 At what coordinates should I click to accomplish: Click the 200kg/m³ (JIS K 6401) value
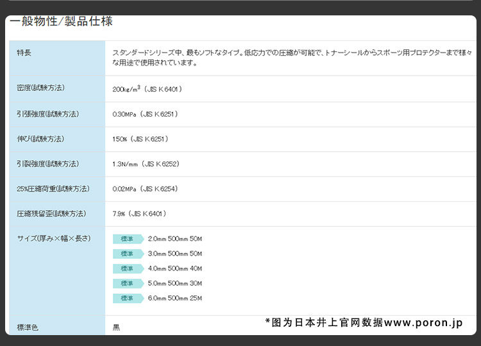[148, 89]
